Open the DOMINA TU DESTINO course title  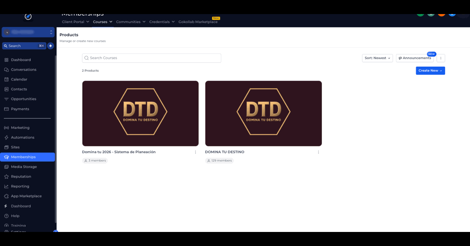pos(225,152)
